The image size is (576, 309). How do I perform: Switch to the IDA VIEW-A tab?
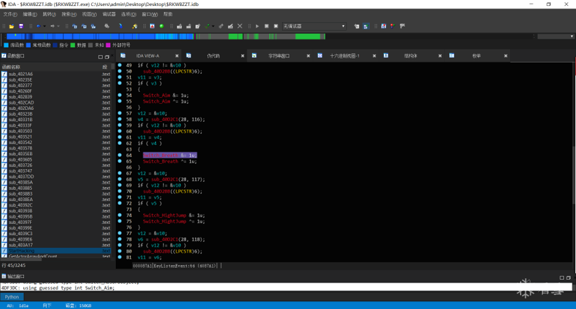coord(147,56)
